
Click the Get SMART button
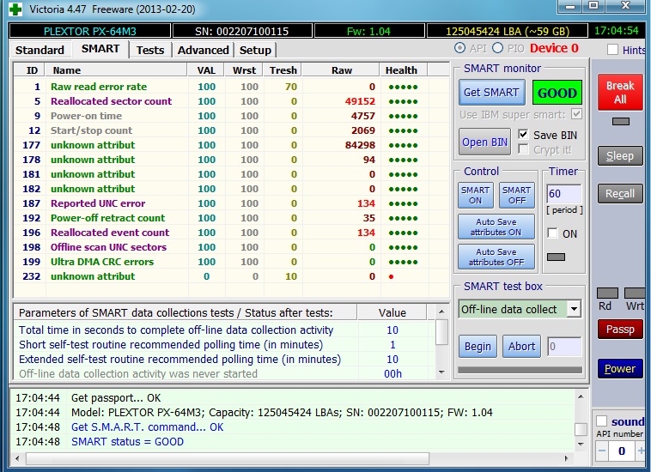pos(491,92)
